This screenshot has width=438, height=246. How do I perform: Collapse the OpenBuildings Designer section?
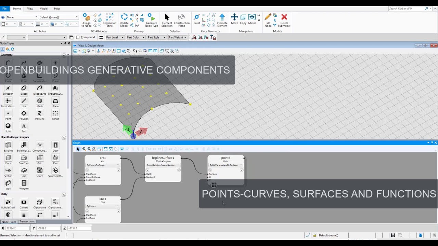coord(64,138)
